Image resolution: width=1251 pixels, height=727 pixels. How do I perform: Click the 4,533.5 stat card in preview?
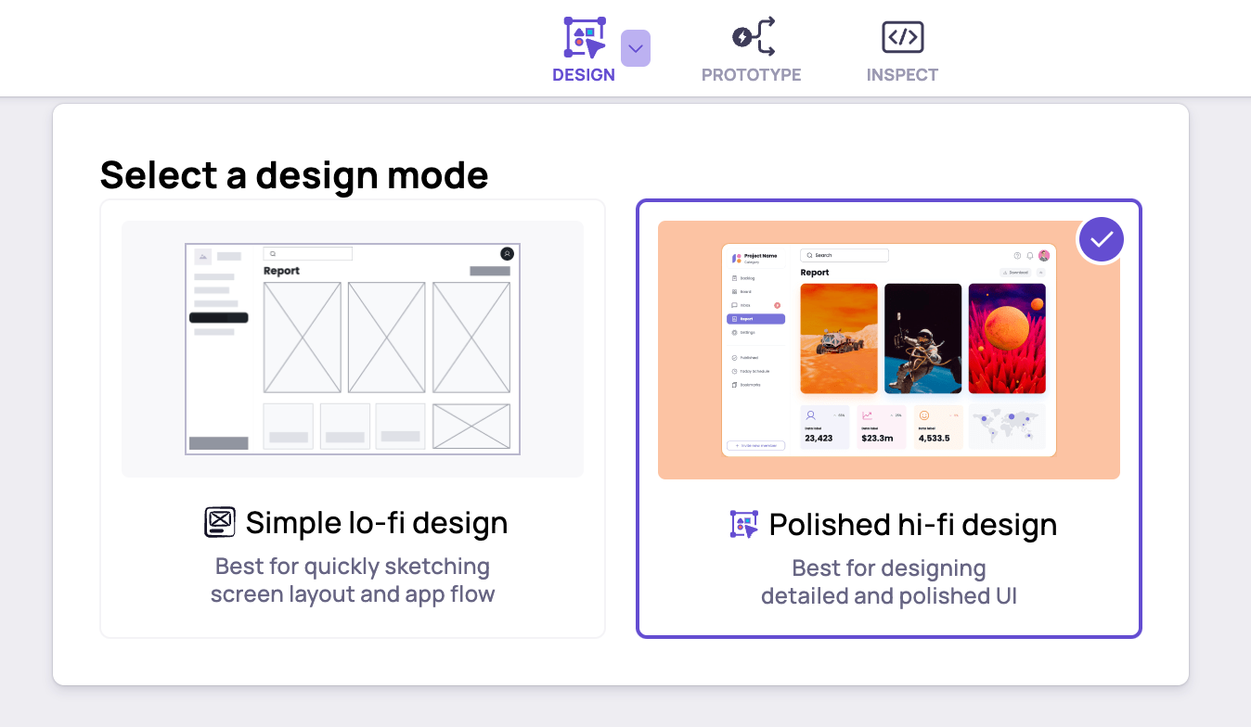(x=937, y=427)
